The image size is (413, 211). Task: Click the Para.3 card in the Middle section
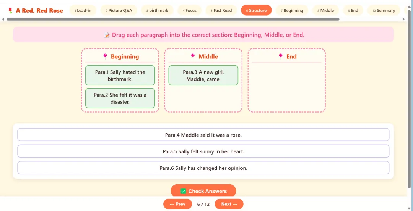pos(203,76)
